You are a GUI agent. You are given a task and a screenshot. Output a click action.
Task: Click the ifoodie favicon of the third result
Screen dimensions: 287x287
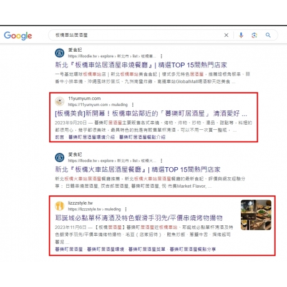[60, 157]
